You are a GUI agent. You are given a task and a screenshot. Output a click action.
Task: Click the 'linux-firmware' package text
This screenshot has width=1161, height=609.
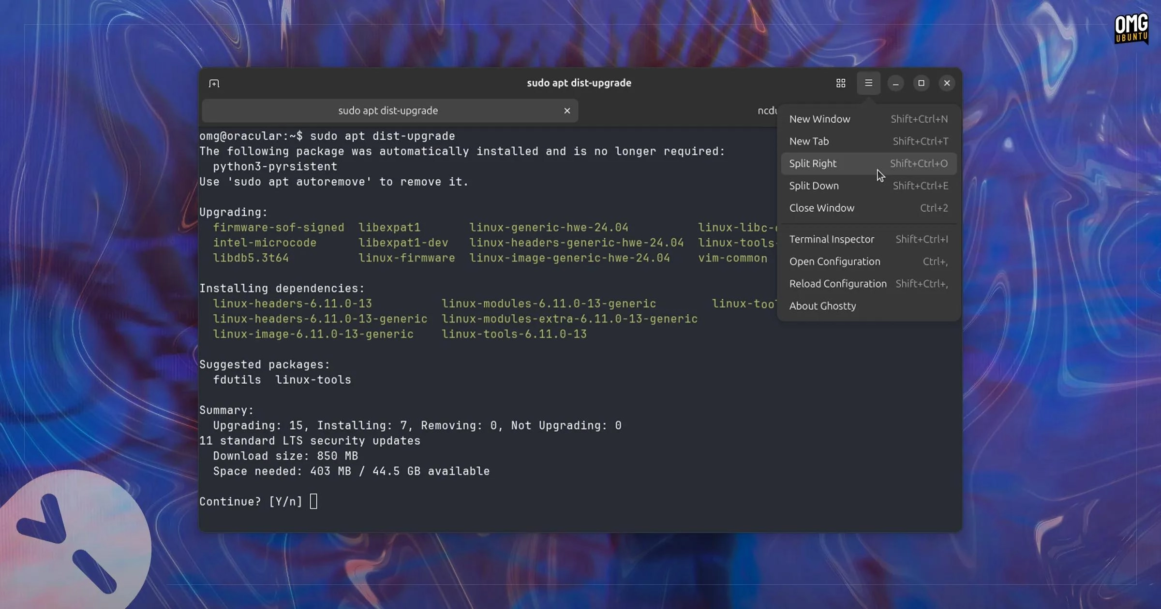click(x=406, y=258)
